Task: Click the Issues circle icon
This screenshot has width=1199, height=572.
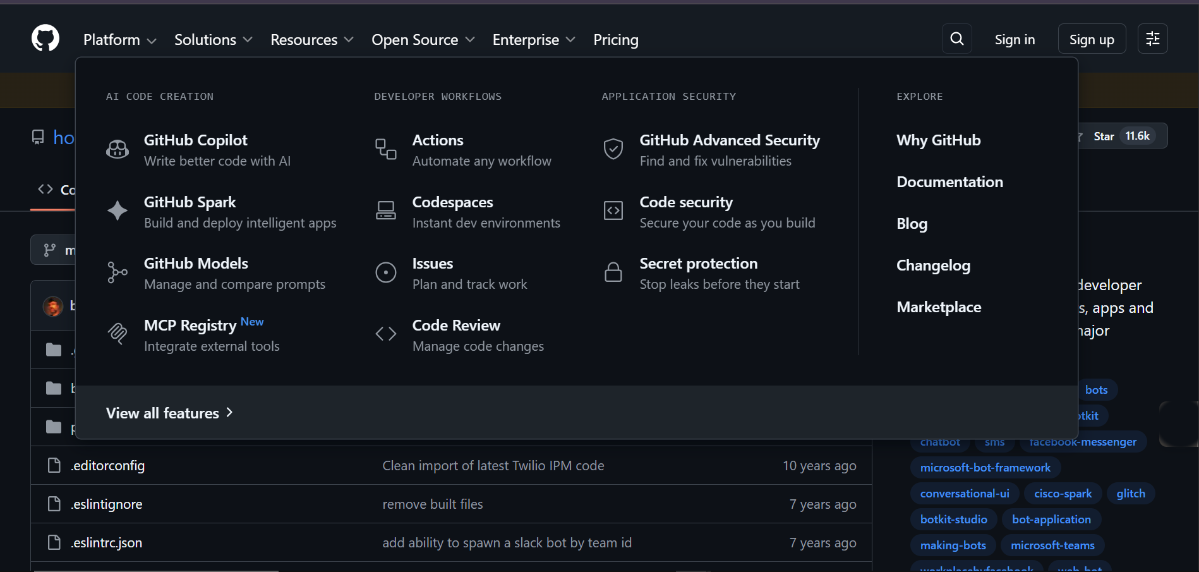Action: coord(386,272)
